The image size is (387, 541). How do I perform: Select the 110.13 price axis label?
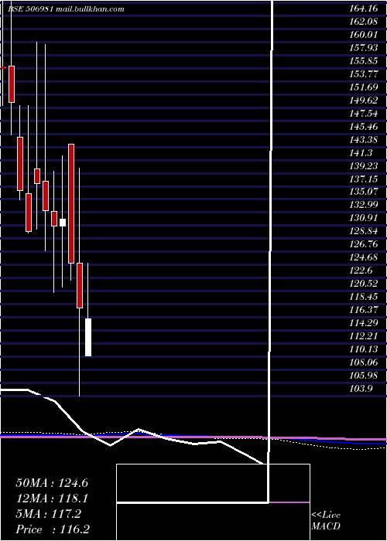tap(363, 349)
